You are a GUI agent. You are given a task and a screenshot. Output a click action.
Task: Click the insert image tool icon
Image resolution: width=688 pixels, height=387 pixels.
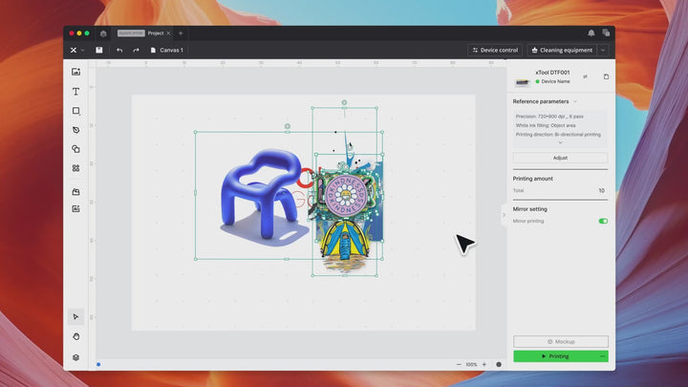click(76, 72)
